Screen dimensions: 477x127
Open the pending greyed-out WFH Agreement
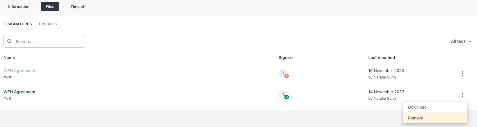(19, 71)
